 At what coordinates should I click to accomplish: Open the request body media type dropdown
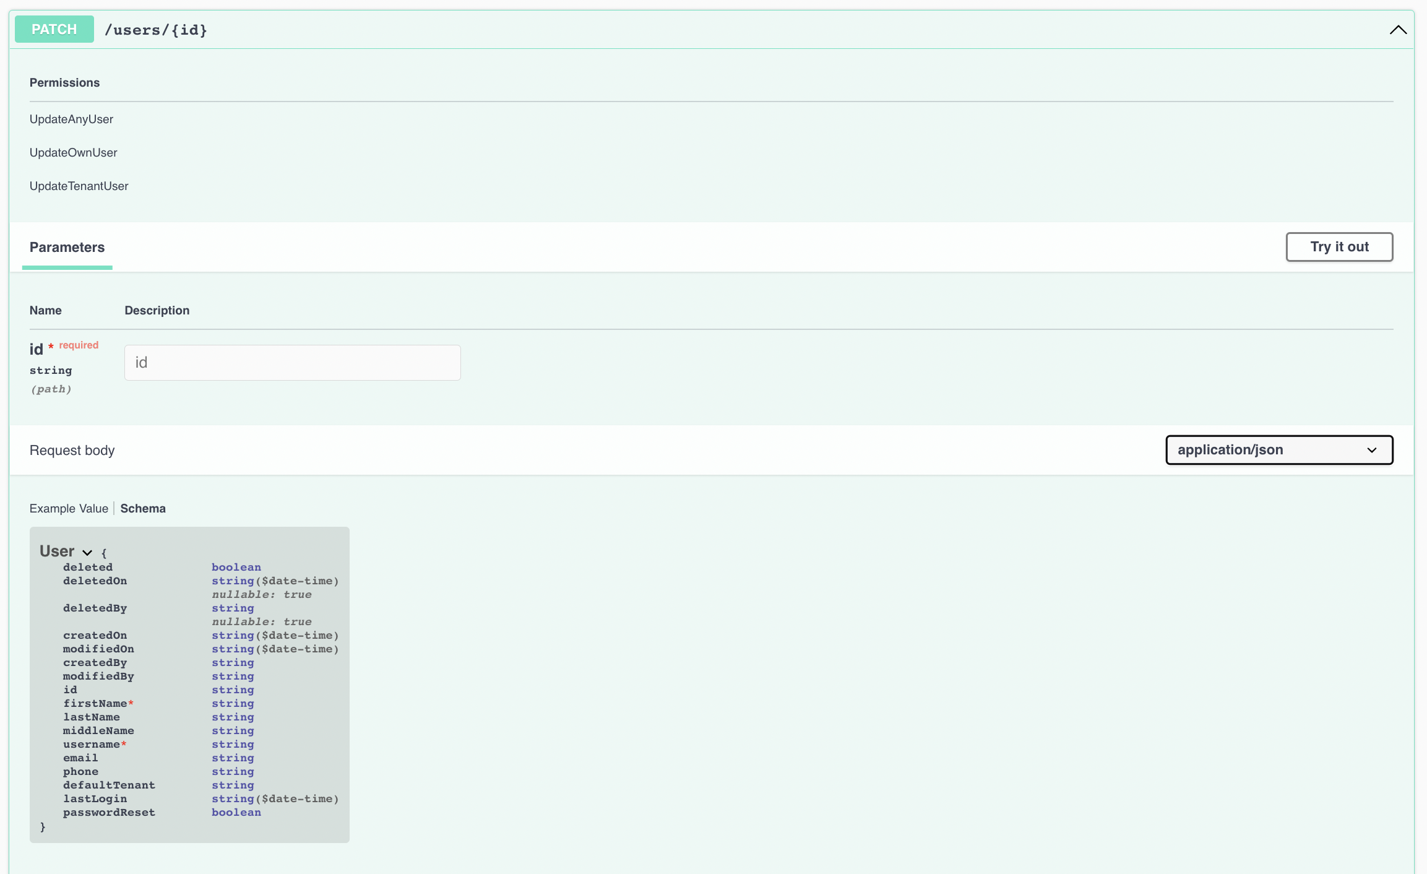[x=1278, y=450]
